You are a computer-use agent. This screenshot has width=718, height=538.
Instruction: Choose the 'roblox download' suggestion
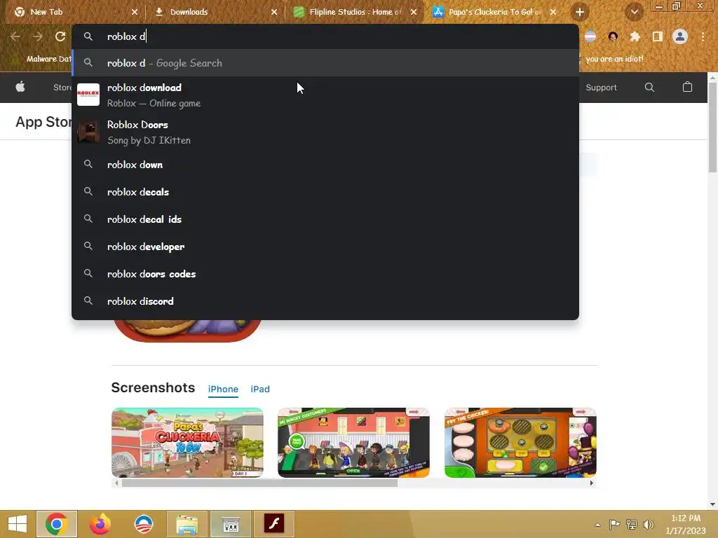pos(325,95)
